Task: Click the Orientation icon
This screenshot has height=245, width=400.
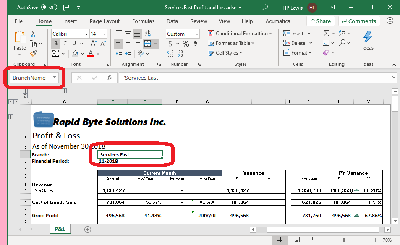Action: [141, 54]
